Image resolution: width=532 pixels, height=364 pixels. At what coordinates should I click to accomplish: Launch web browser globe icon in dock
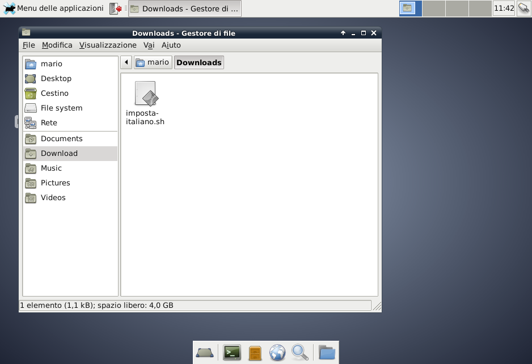pos(277,353)
